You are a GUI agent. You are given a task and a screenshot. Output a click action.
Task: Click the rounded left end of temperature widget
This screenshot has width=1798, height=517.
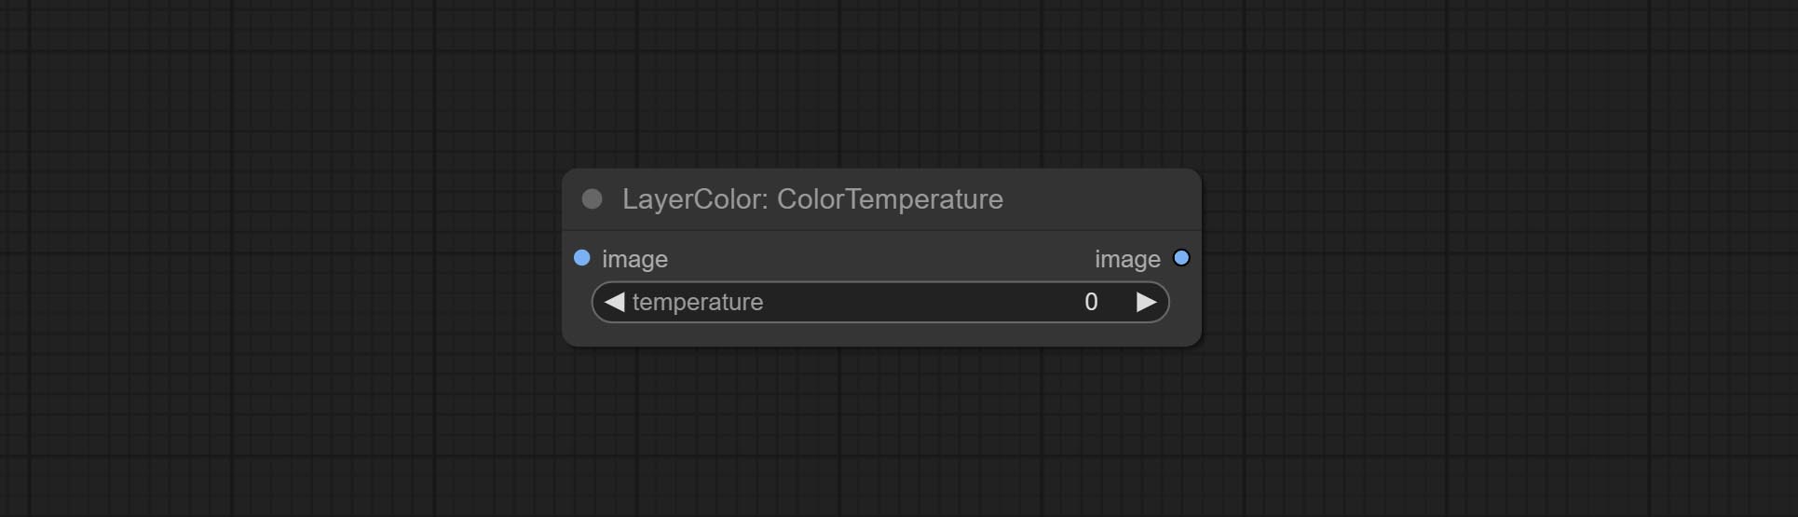point(598,302)
